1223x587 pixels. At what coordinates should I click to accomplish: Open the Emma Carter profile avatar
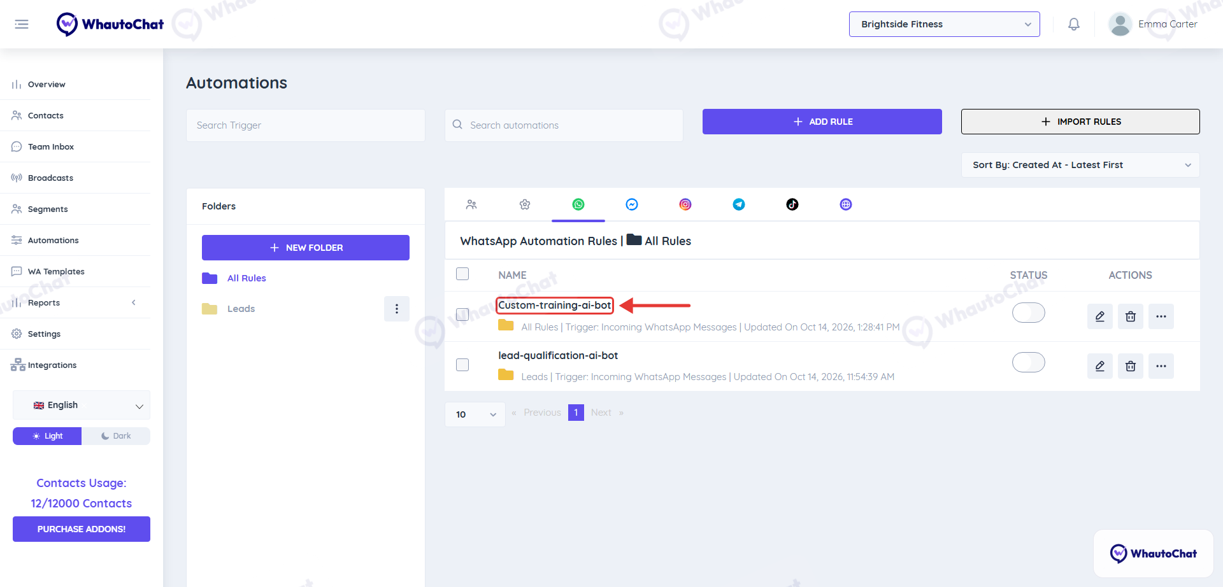(1120, 24)
